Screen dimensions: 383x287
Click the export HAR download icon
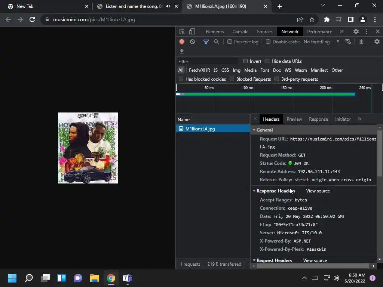[x=182, y=51]
